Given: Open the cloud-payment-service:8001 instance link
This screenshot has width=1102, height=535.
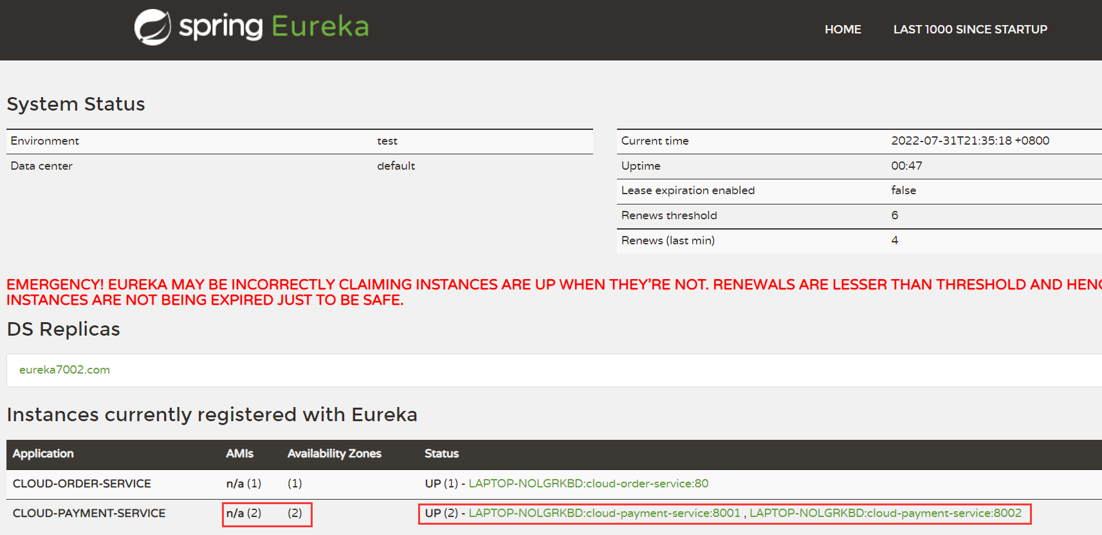Looking at the screenshot, I should [605, 513].
